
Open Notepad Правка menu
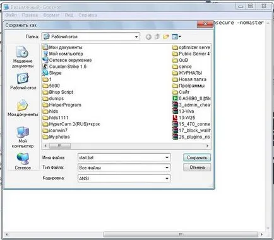point(30,15)
